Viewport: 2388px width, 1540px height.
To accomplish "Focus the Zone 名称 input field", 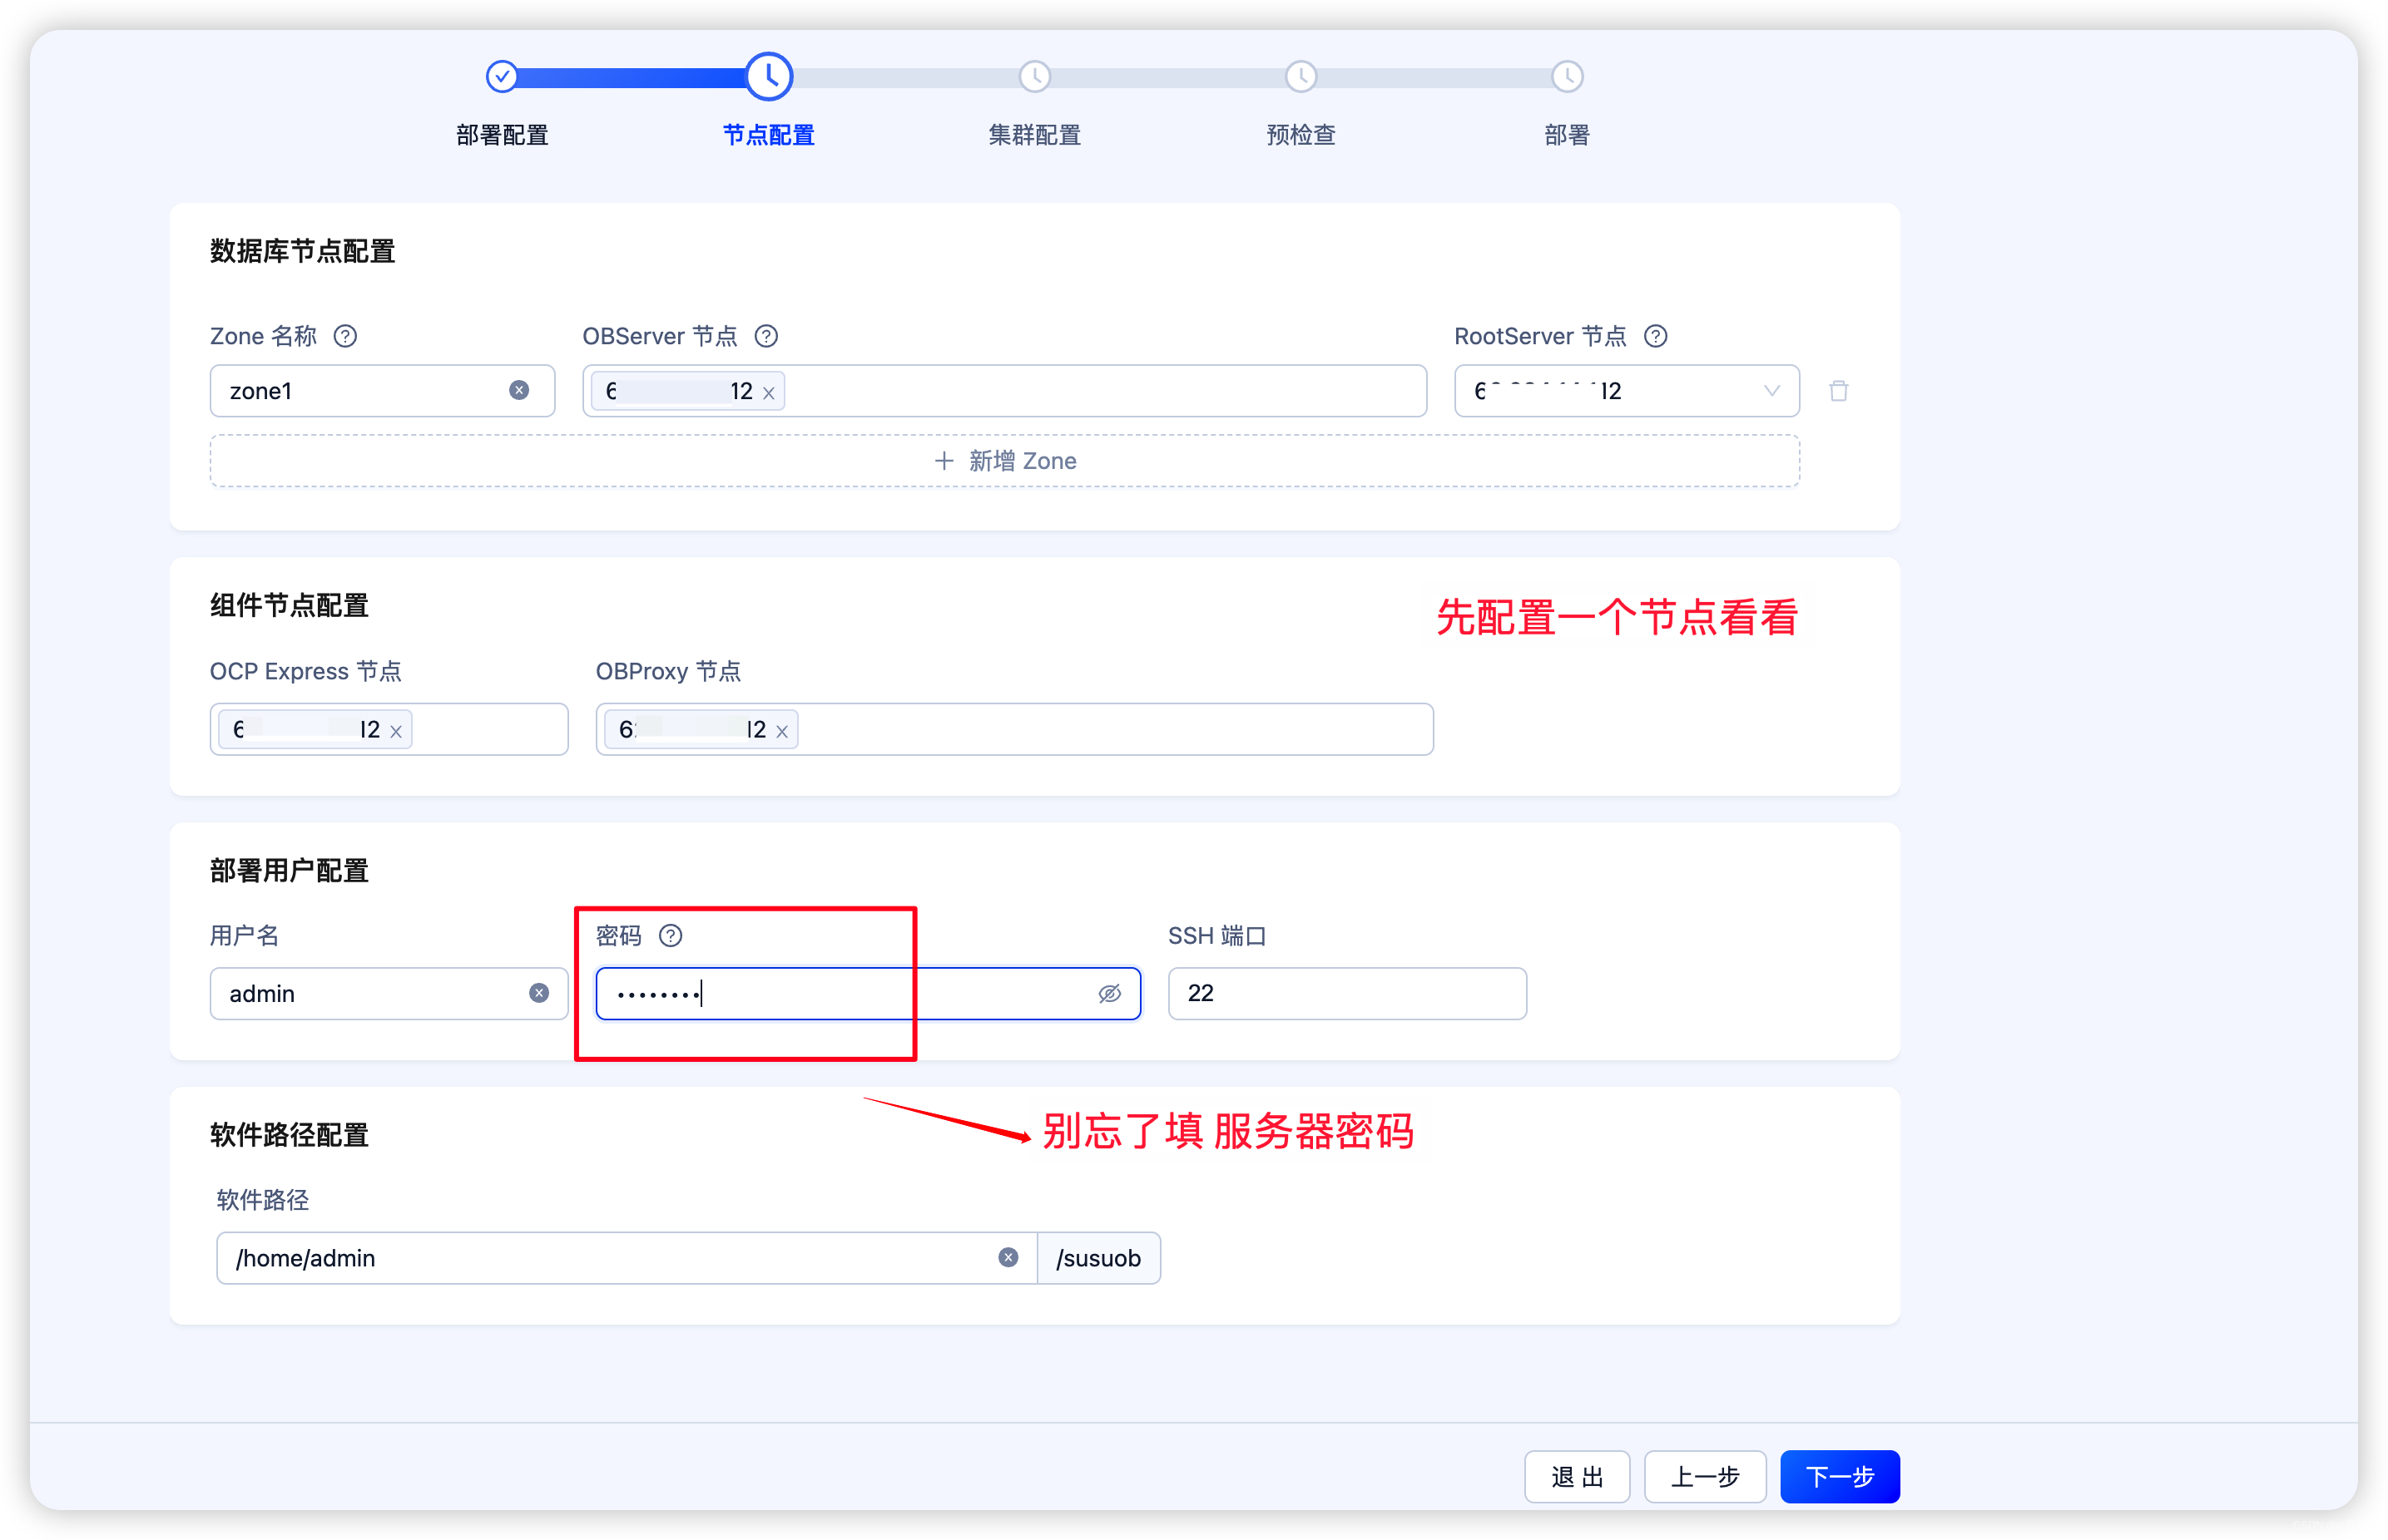I will click(x=382, y=391).
